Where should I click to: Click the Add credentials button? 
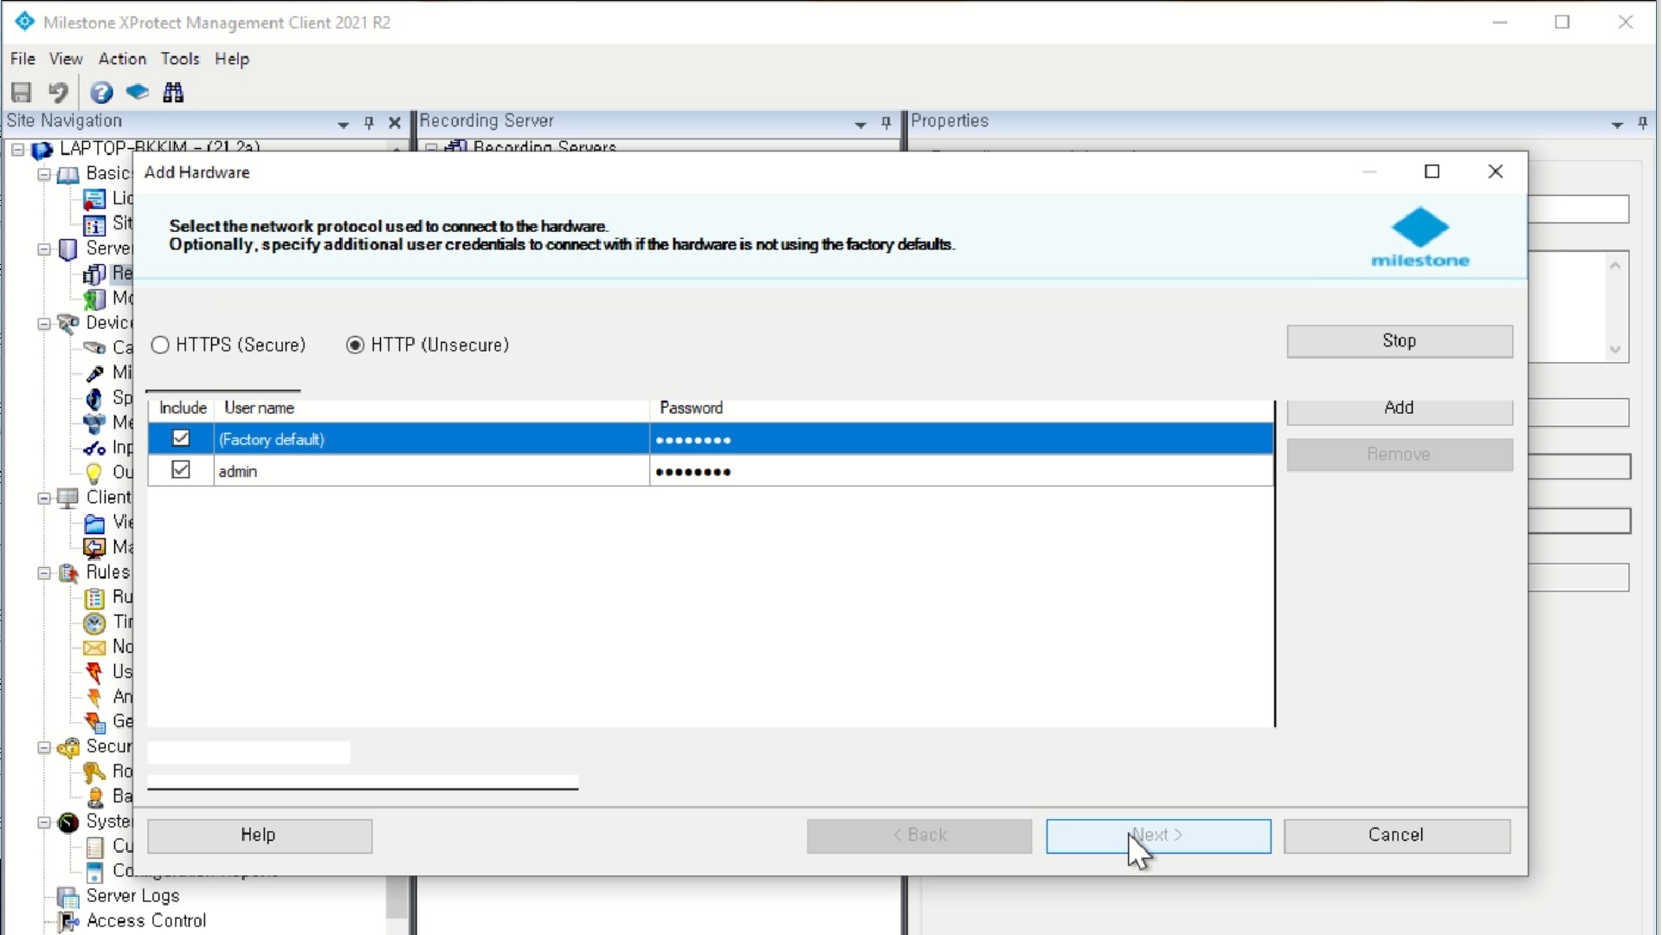[1400, 409]
